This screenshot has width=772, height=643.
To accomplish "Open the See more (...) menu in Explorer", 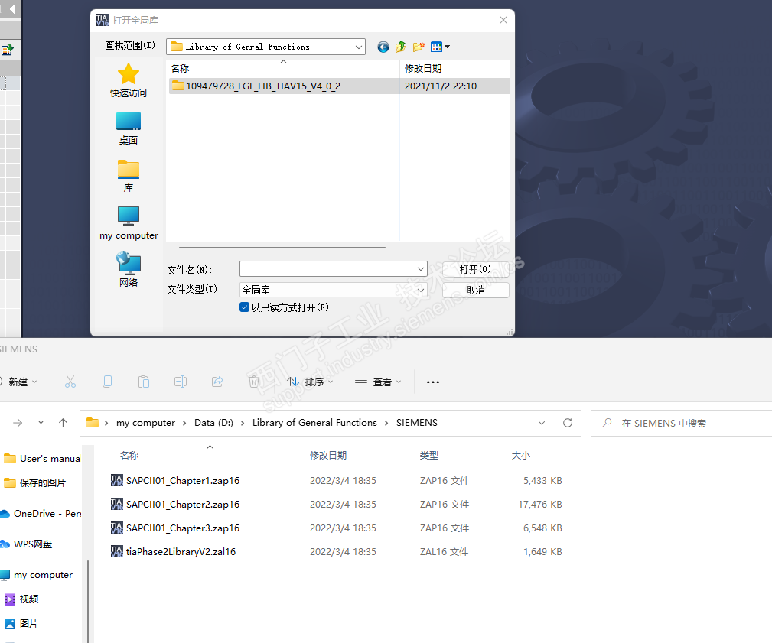I will [433, 382].
